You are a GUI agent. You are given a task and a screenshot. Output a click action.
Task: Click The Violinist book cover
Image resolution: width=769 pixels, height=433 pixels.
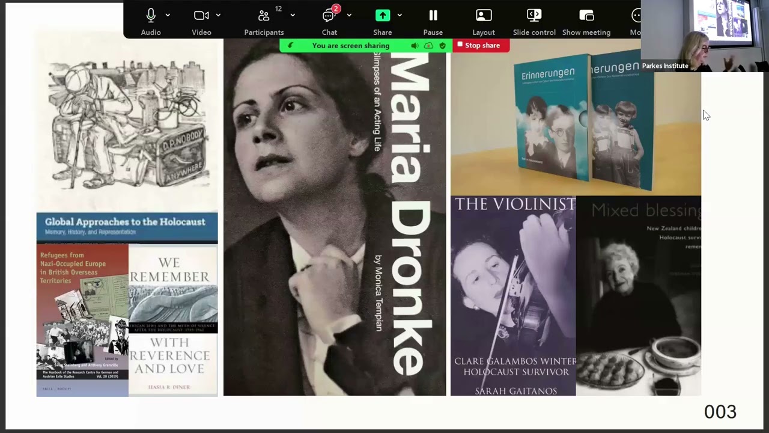point(513,296)
